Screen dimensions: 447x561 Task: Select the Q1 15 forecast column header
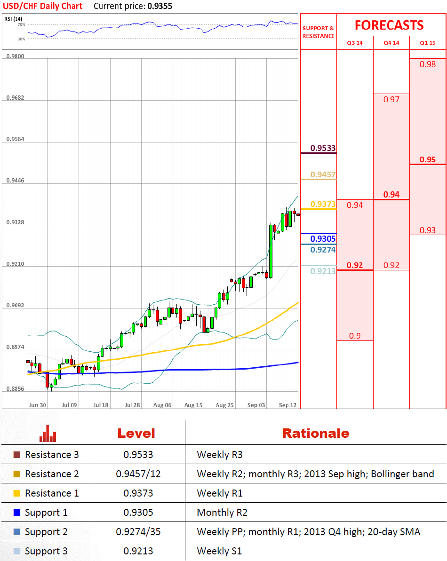pyautogui.click(x=428, y=43)
